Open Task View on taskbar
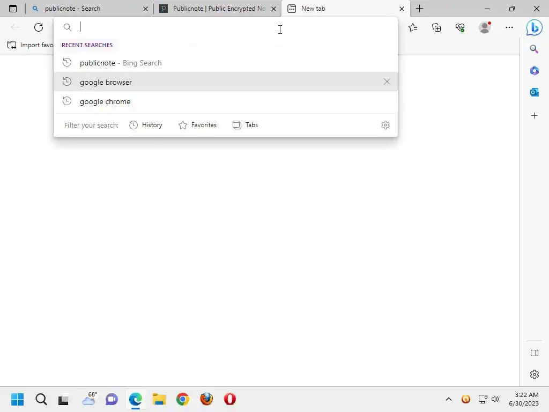This screenshot has width=549, height=412. click(64, 399)
